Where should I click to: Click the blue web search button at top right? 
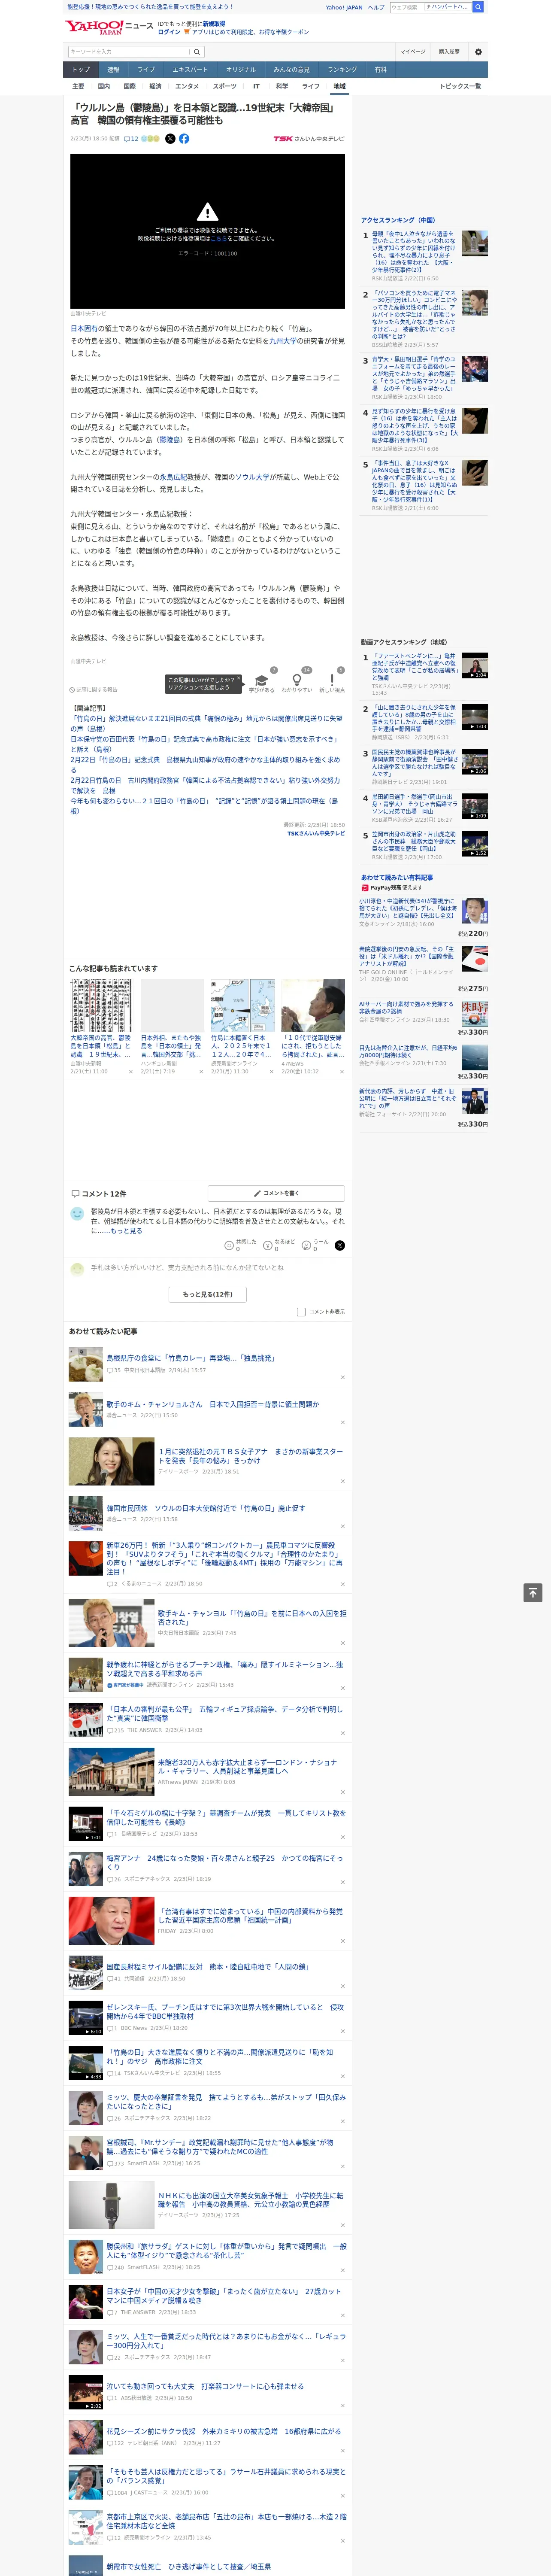coord(478,7)
